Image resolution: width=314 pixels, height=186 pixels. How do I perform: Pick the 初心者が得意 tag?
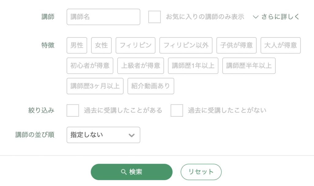90,66
